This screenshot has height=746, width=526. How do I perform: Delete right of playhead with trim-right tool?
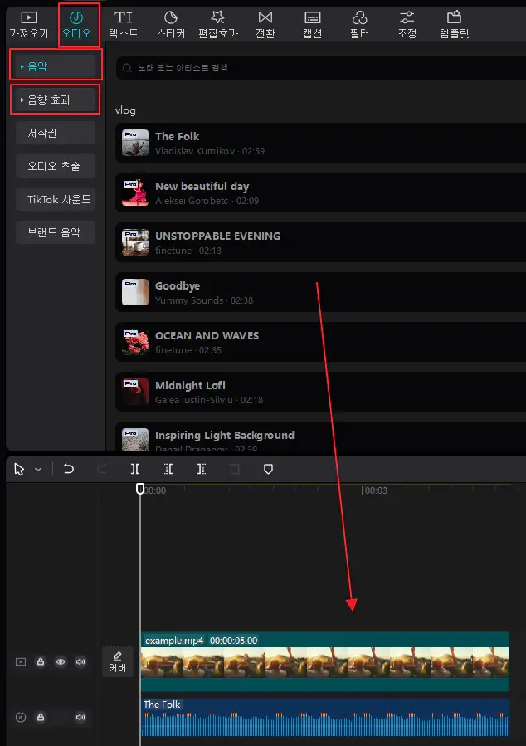[x=202, y=469]
